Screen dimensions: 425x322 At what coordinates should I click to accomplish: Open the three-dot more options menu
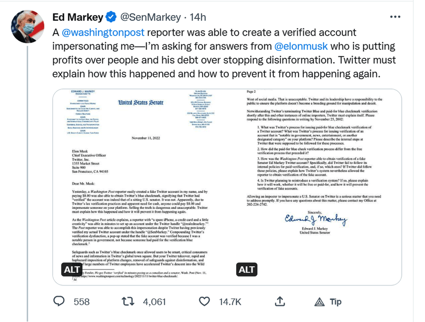395,17
